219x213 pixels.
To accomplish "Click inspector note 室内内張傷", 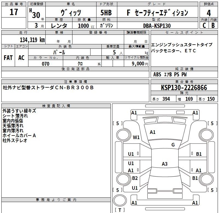I will pos(13,121).
